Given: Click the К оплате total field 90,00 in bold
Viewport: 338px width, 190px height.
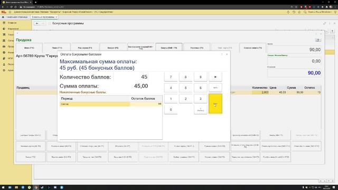Looking at the screenshot, I should click(x=294, y=73).
